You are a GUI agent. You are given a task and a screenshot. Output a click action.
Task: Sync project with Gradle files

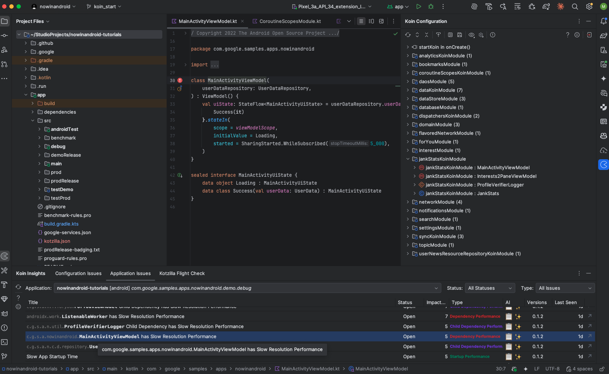(x=546, y=6)
